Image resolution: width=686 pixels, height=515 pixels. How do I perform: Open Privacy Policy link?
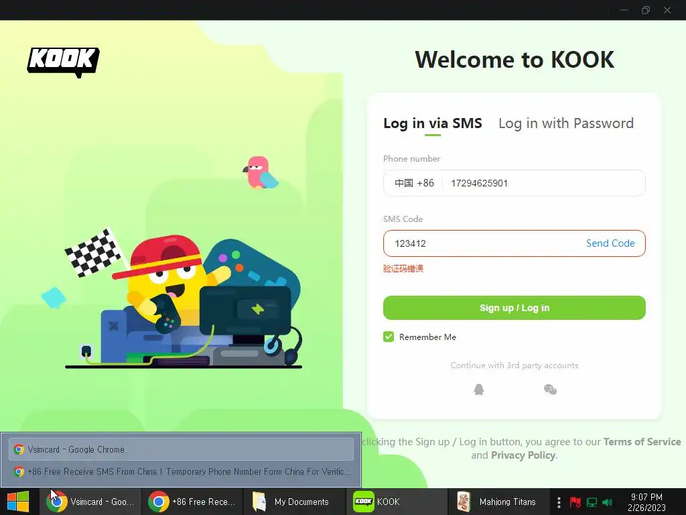pyautogui.click(x=523, y=455)
